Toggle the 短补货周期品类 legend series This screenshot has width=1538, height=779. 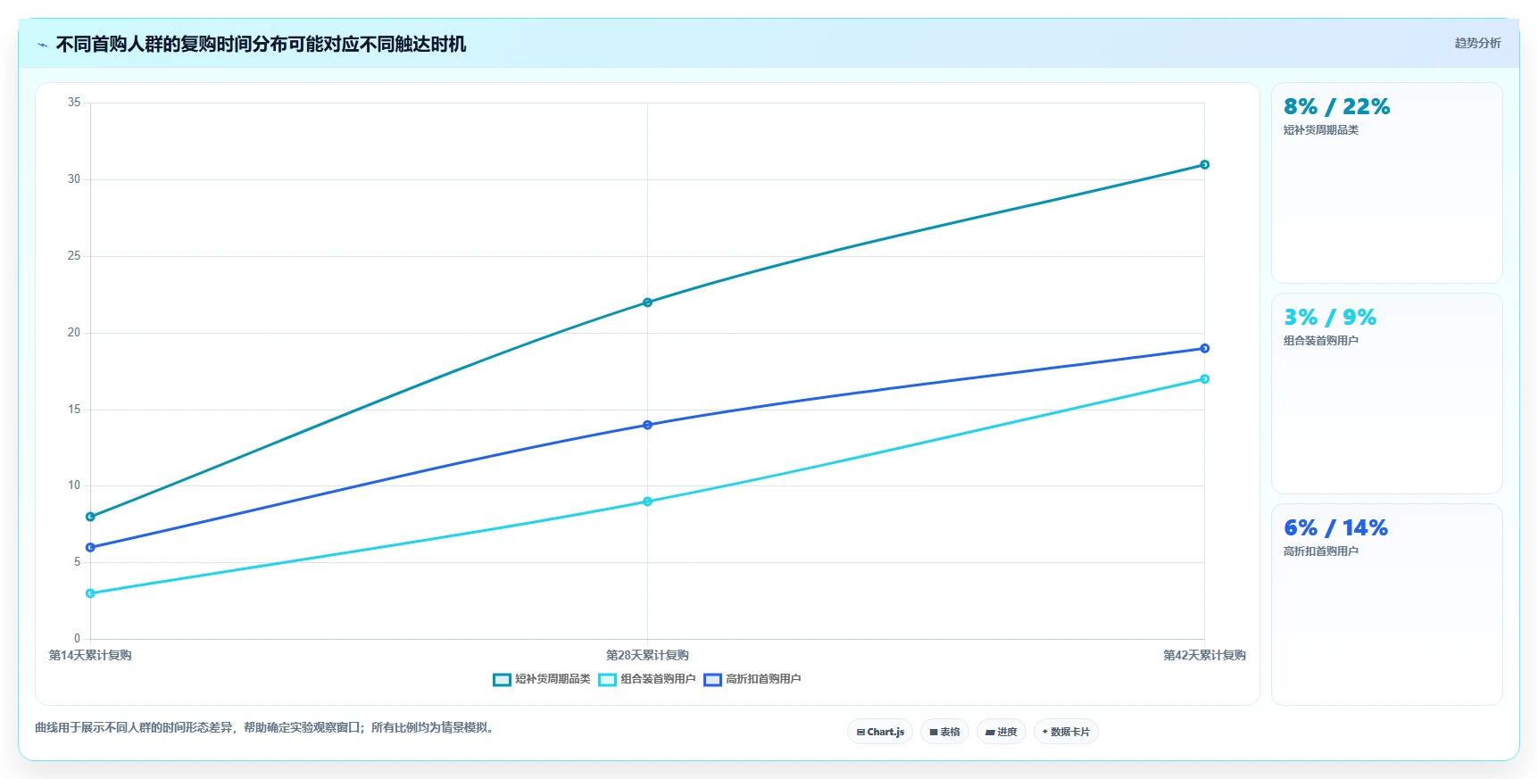click(542, 679)
